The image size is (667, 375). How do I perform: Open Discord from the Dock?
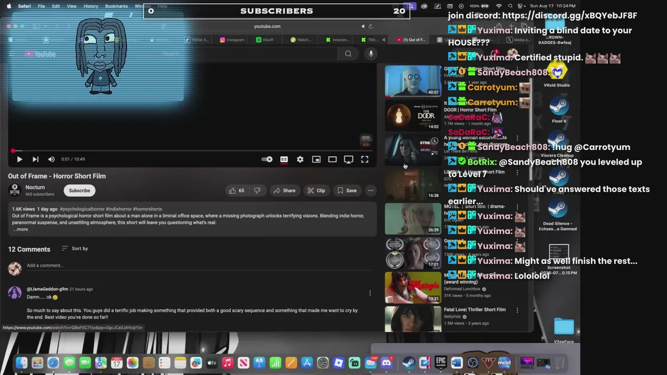pos(387,363)
